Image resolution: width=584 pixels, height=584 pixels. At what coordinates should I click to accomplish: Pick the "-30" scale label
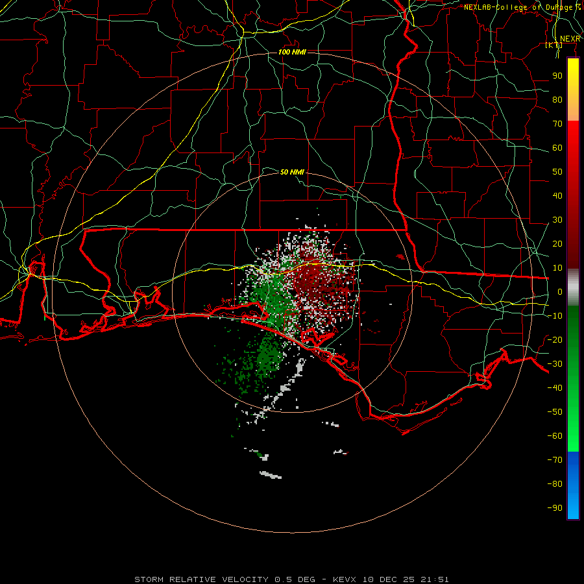click(x=555, y=364)
